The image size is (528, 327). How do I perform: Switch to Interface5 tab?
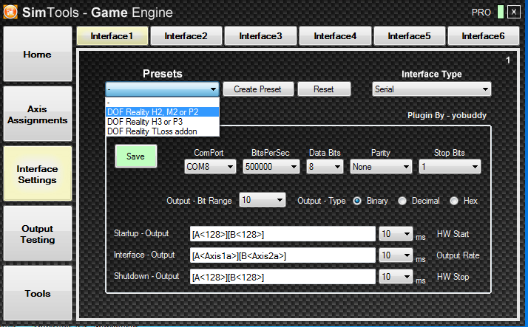coord(409,36)
